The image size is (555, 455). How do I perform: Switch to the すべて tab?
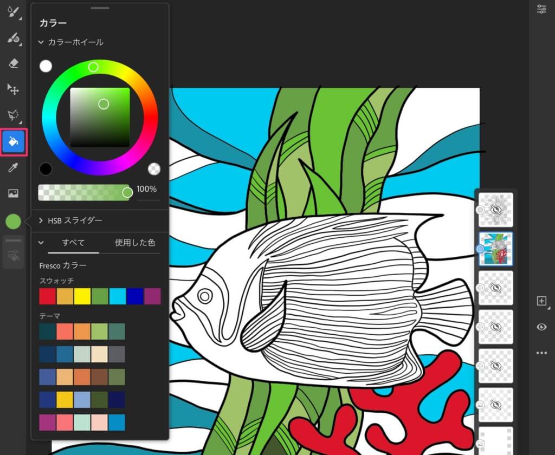click(73, 243)
